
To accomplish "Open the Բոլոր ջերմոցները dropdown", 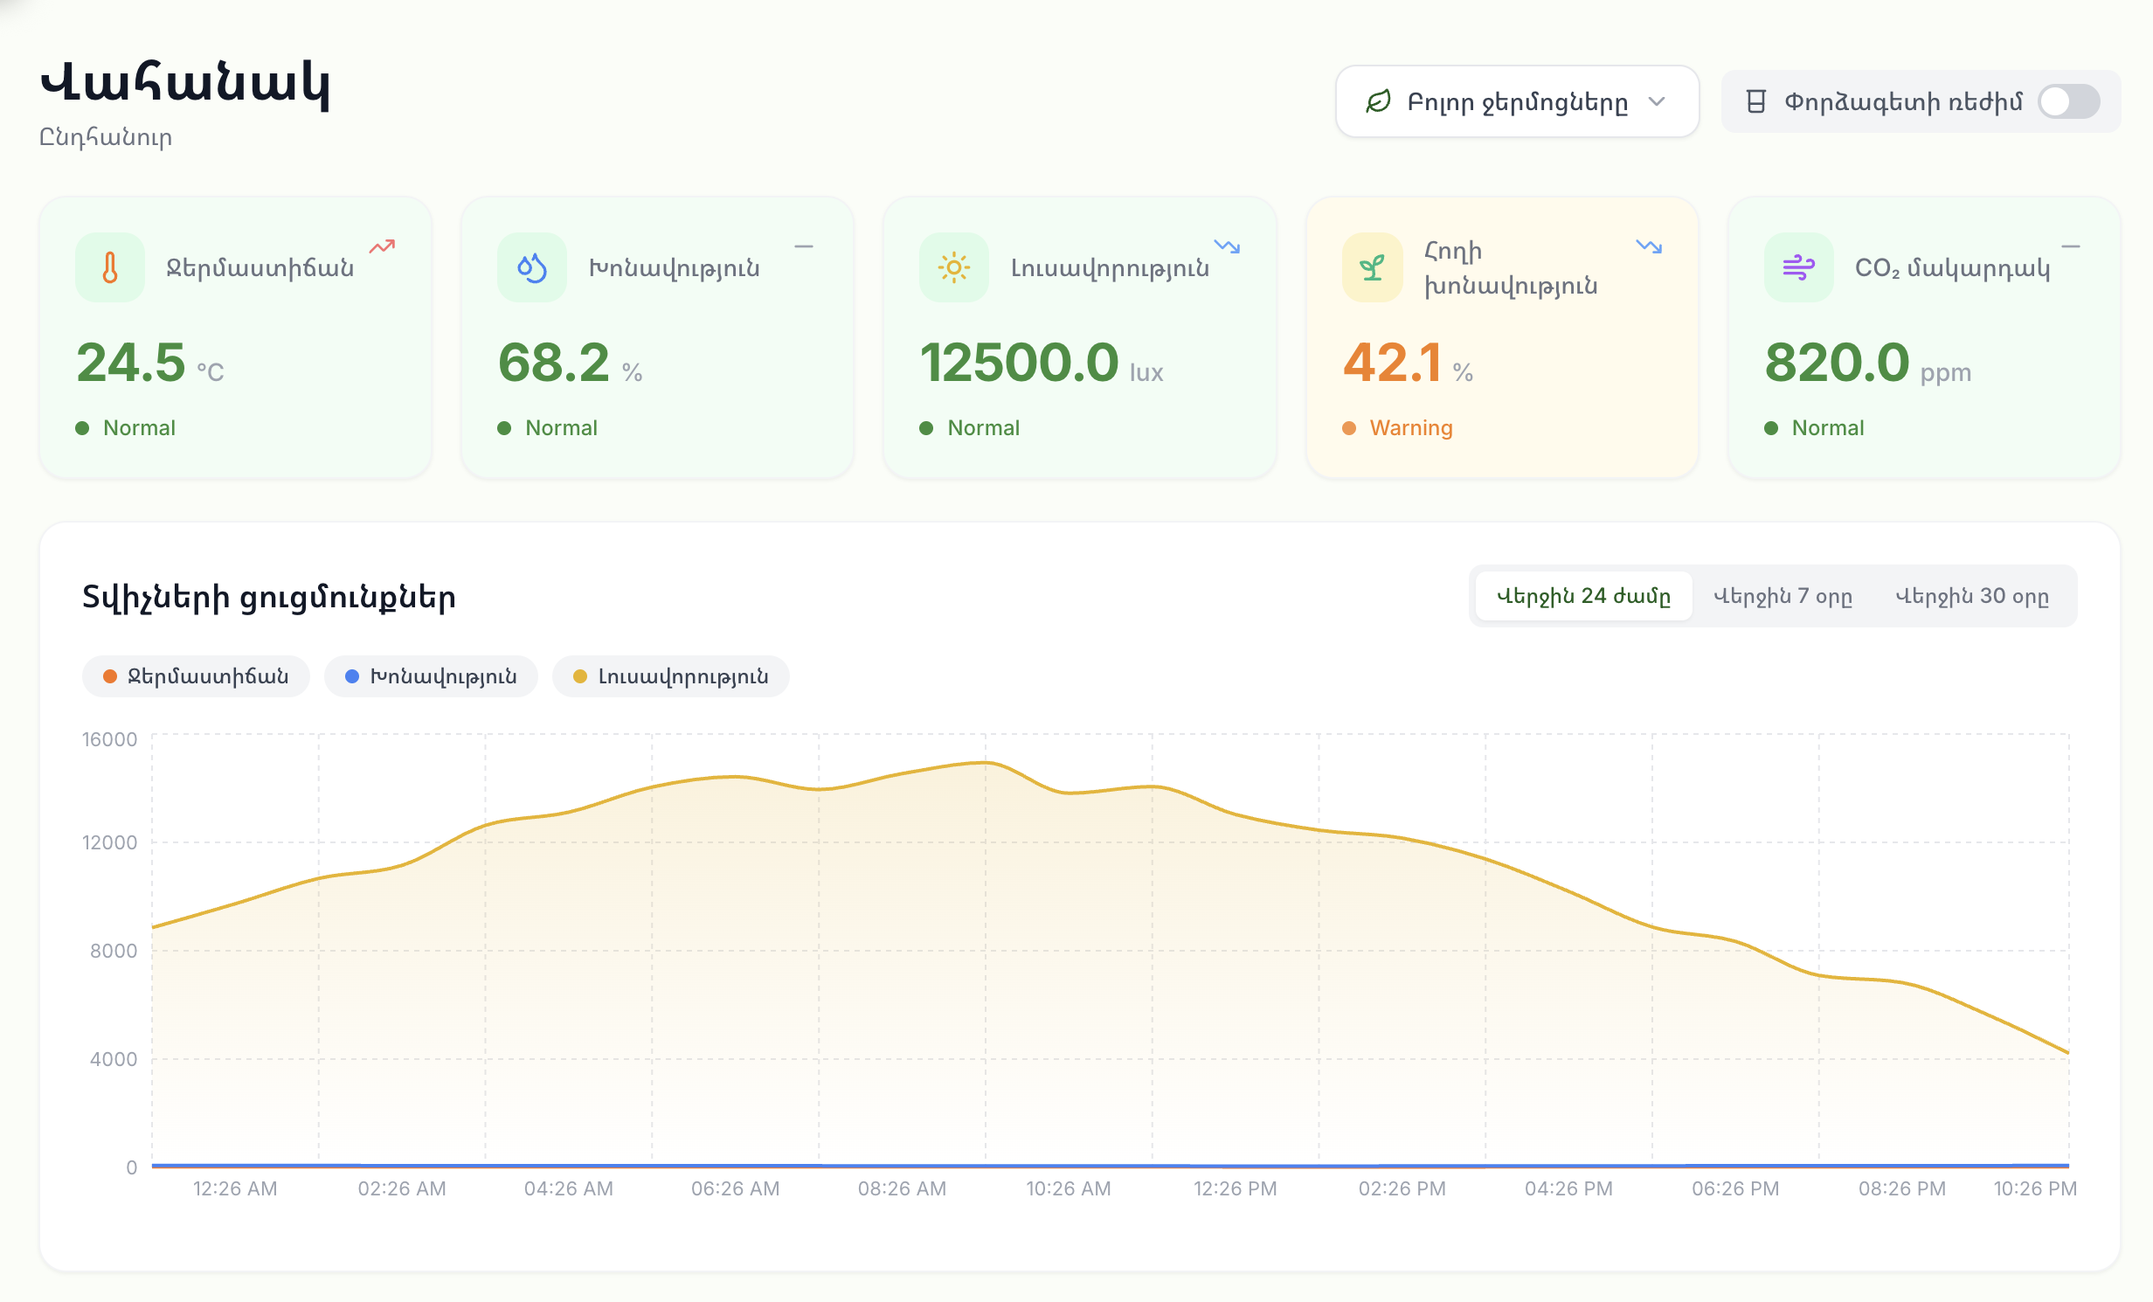I will (x=1518, y=100).
